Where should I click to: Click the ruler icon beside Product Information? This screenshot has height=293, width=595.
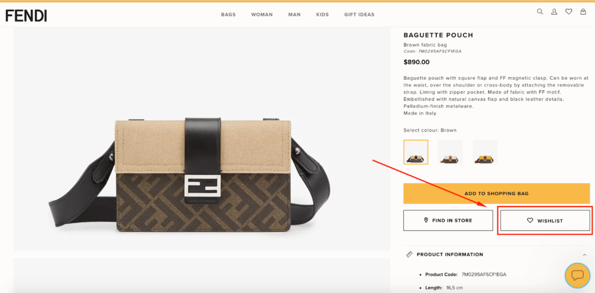(x=409, y=254)
